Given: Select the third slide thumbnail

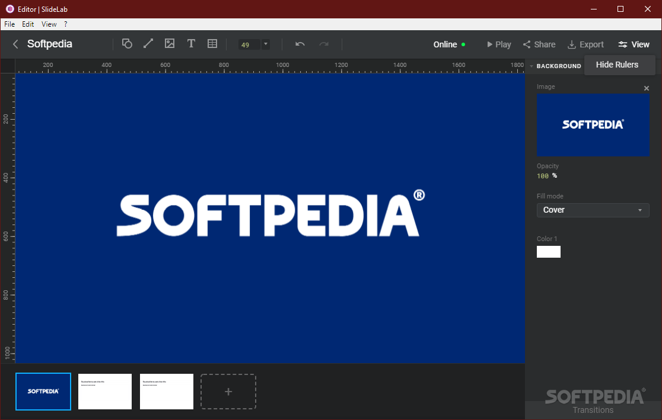Looking at the screenshot, I should (166, 392).
